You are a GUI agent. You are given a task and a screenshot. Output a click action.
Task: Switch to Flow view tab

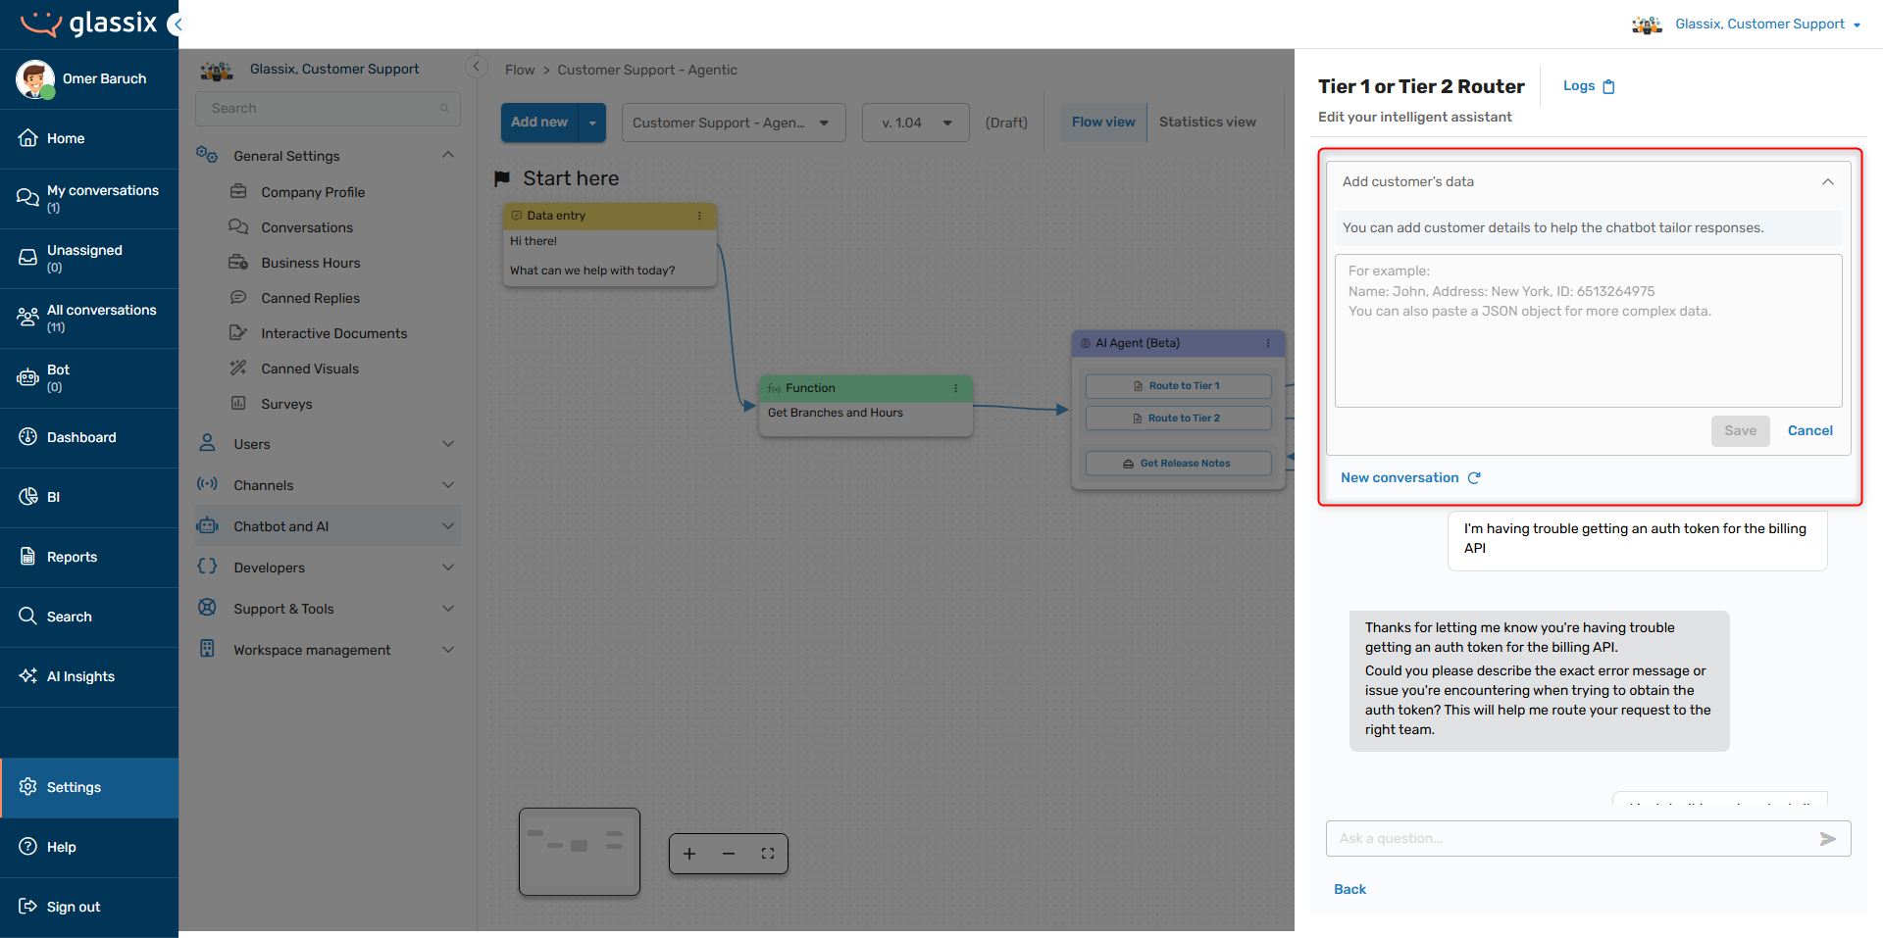pyautogui.click(x=1103, y=122)
